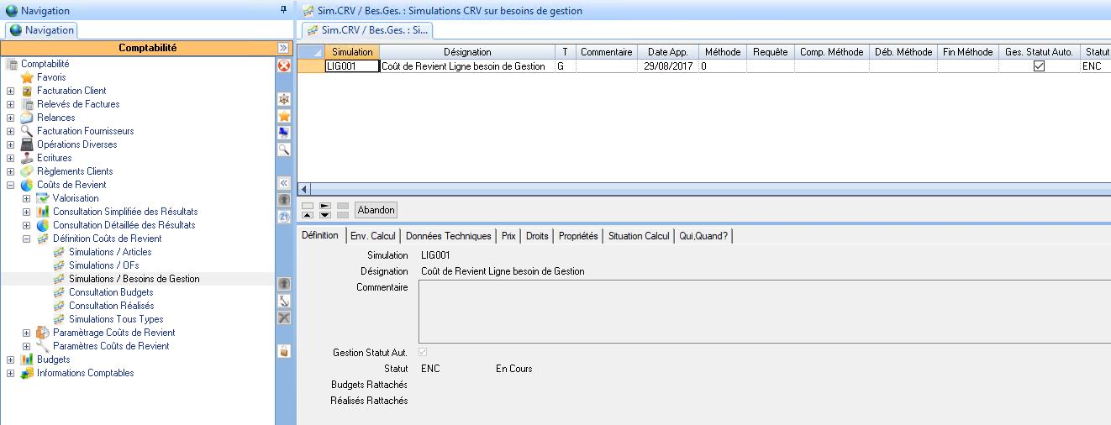Click the yellow star favorites icon in strip
Viewport: 1111px width, 425px height.
click(284, 116)
